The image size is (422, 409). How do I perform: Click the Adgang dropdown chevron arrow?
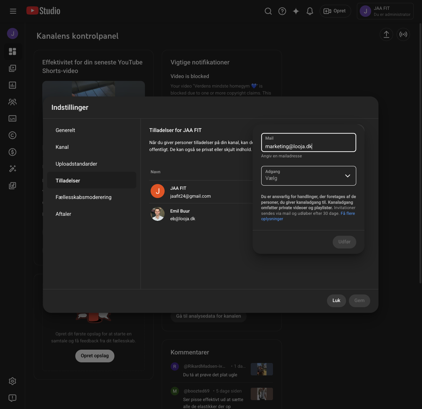[348, 176]
